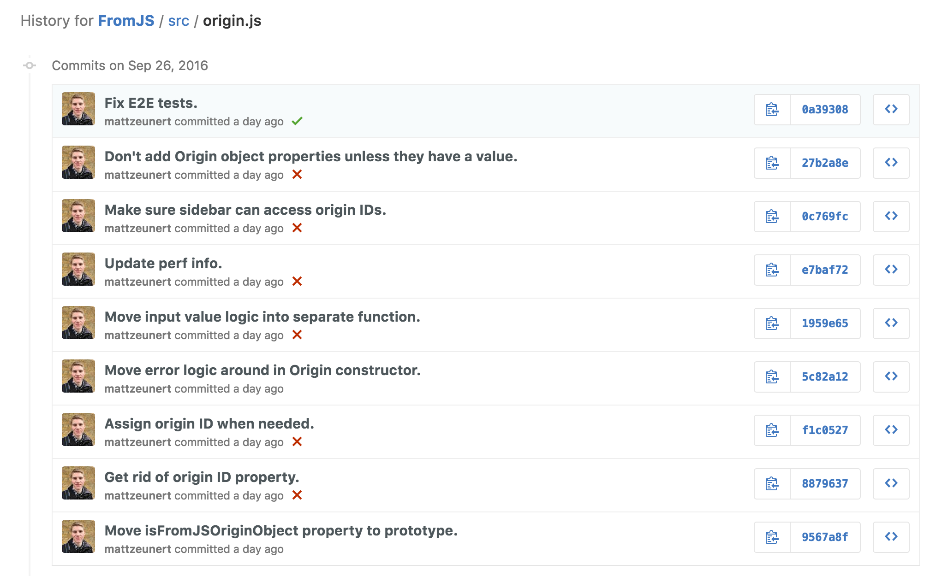Copy full SHA for commit e7baf72

(x=772, y=270)
